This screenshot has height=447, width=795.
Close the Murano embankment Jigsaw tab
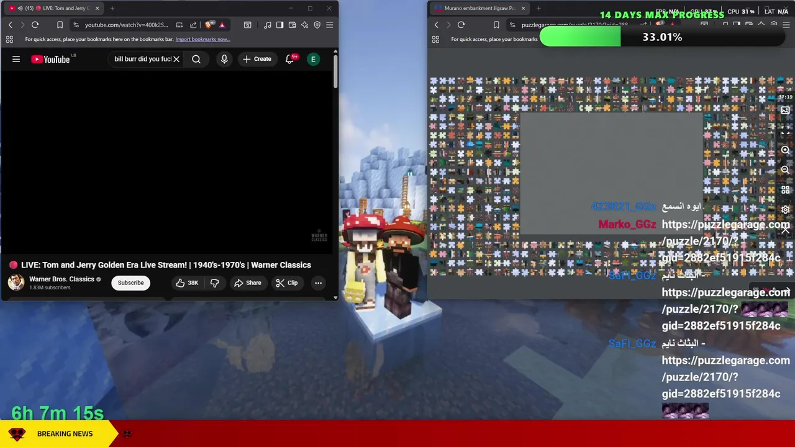[x=523, y=8]
